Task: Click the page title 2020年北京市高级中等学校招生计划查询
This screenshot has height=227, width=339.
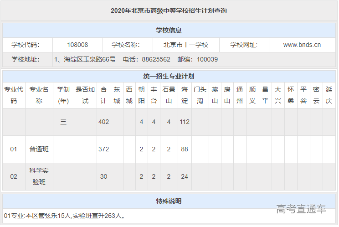Action: (x=169, y=10)
